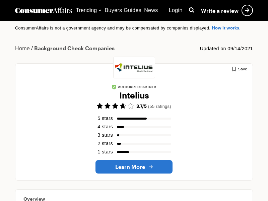Open the search magnifier icon
268x201 pixels.
click(192, 10)
